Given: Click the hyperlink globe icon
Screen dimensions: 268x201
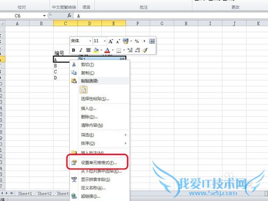Looking at the screenshot, I should (74, 196).
